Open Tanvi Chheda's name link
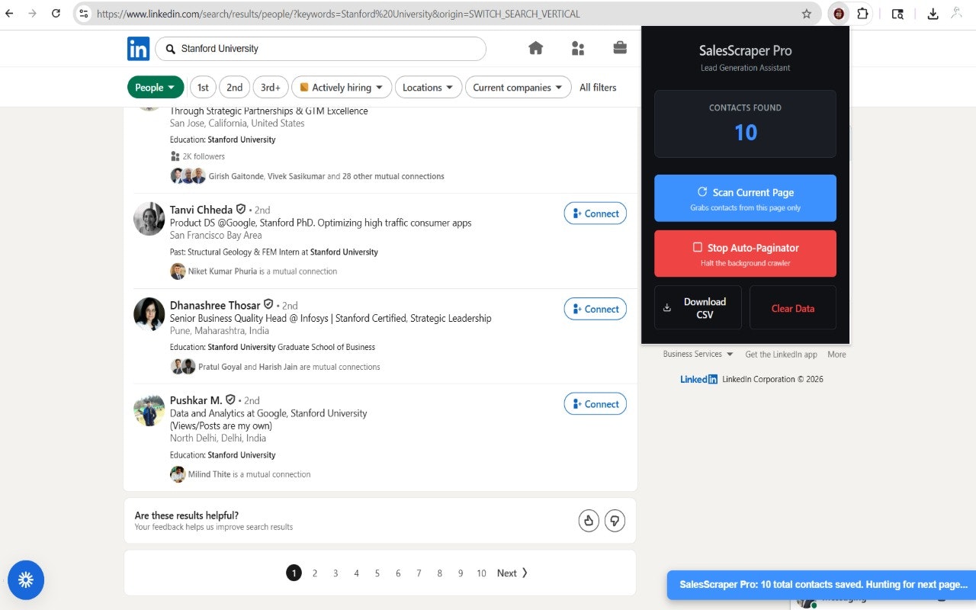Viewport: 976px width, 610px height. click(x=201, y=210)
